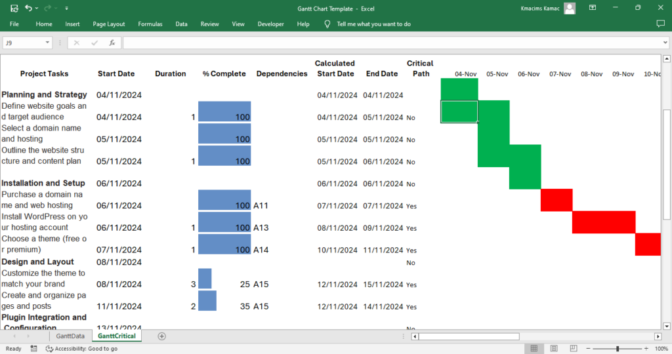Open the Insert ribbon tab
Screen dimensions: 672x354
point(72,24)
